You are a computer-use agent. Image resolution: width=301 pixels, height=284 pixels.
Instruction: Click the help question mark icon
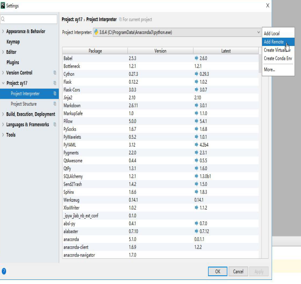coord(4,271)
